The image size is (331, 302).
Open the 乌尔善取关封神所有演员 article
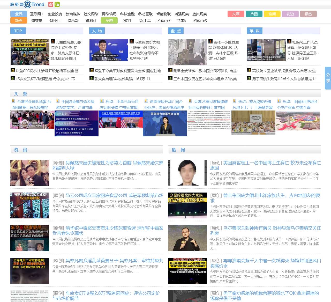point(265,230)
